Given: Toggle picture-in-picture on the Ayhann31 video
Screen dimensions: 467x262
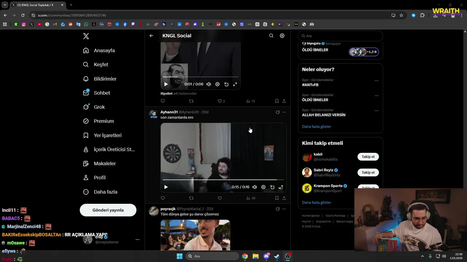Looking at the screenshot, I should pyautogui.click(x=272, y=187).
